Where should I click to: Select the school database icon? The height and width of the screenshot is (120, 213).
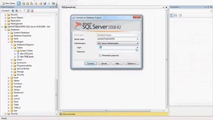(12, 99)
